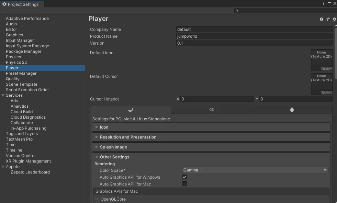Screen dimensions: 337x203
Task: Click the Default Icon texture slot
Action: click(322, 60)
